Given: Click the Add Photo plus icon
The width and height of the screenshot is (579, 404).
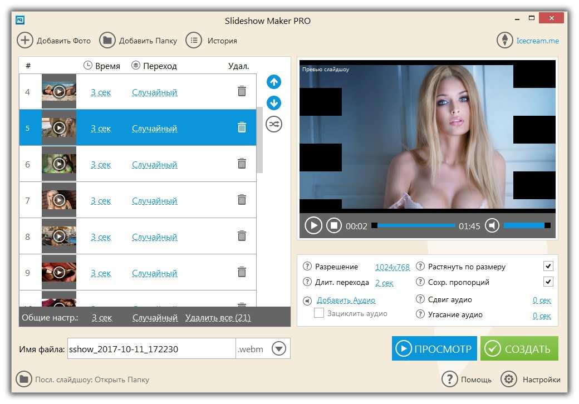Looking at the screenshot, I should (24, 40).
